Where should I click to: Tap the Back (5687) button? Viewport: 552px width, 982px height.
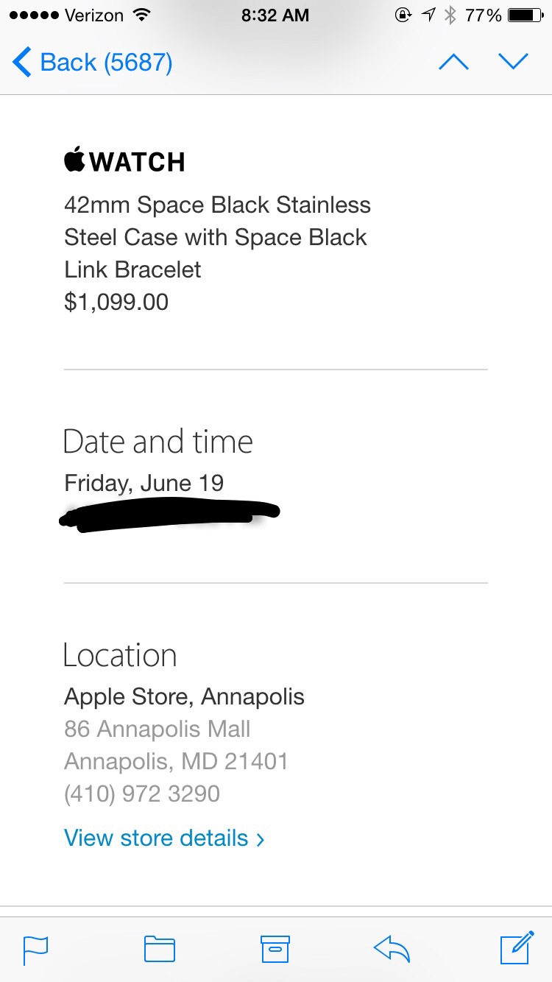tap(93, 63)
